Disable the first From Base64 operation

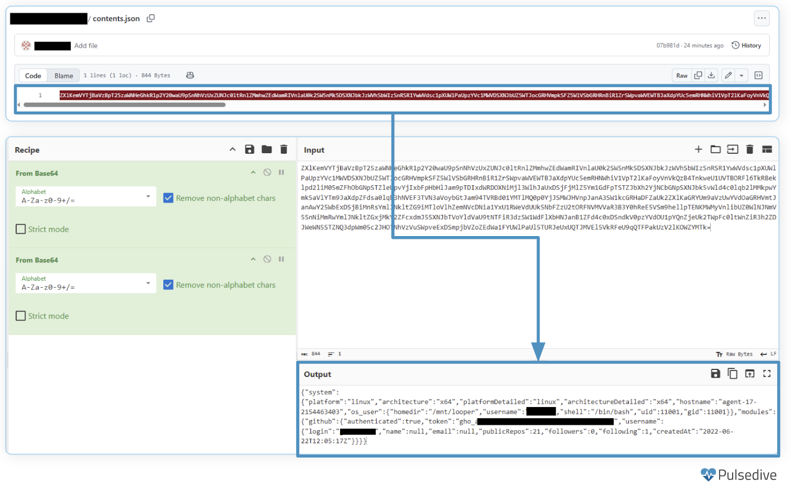(x=267, y=172)
